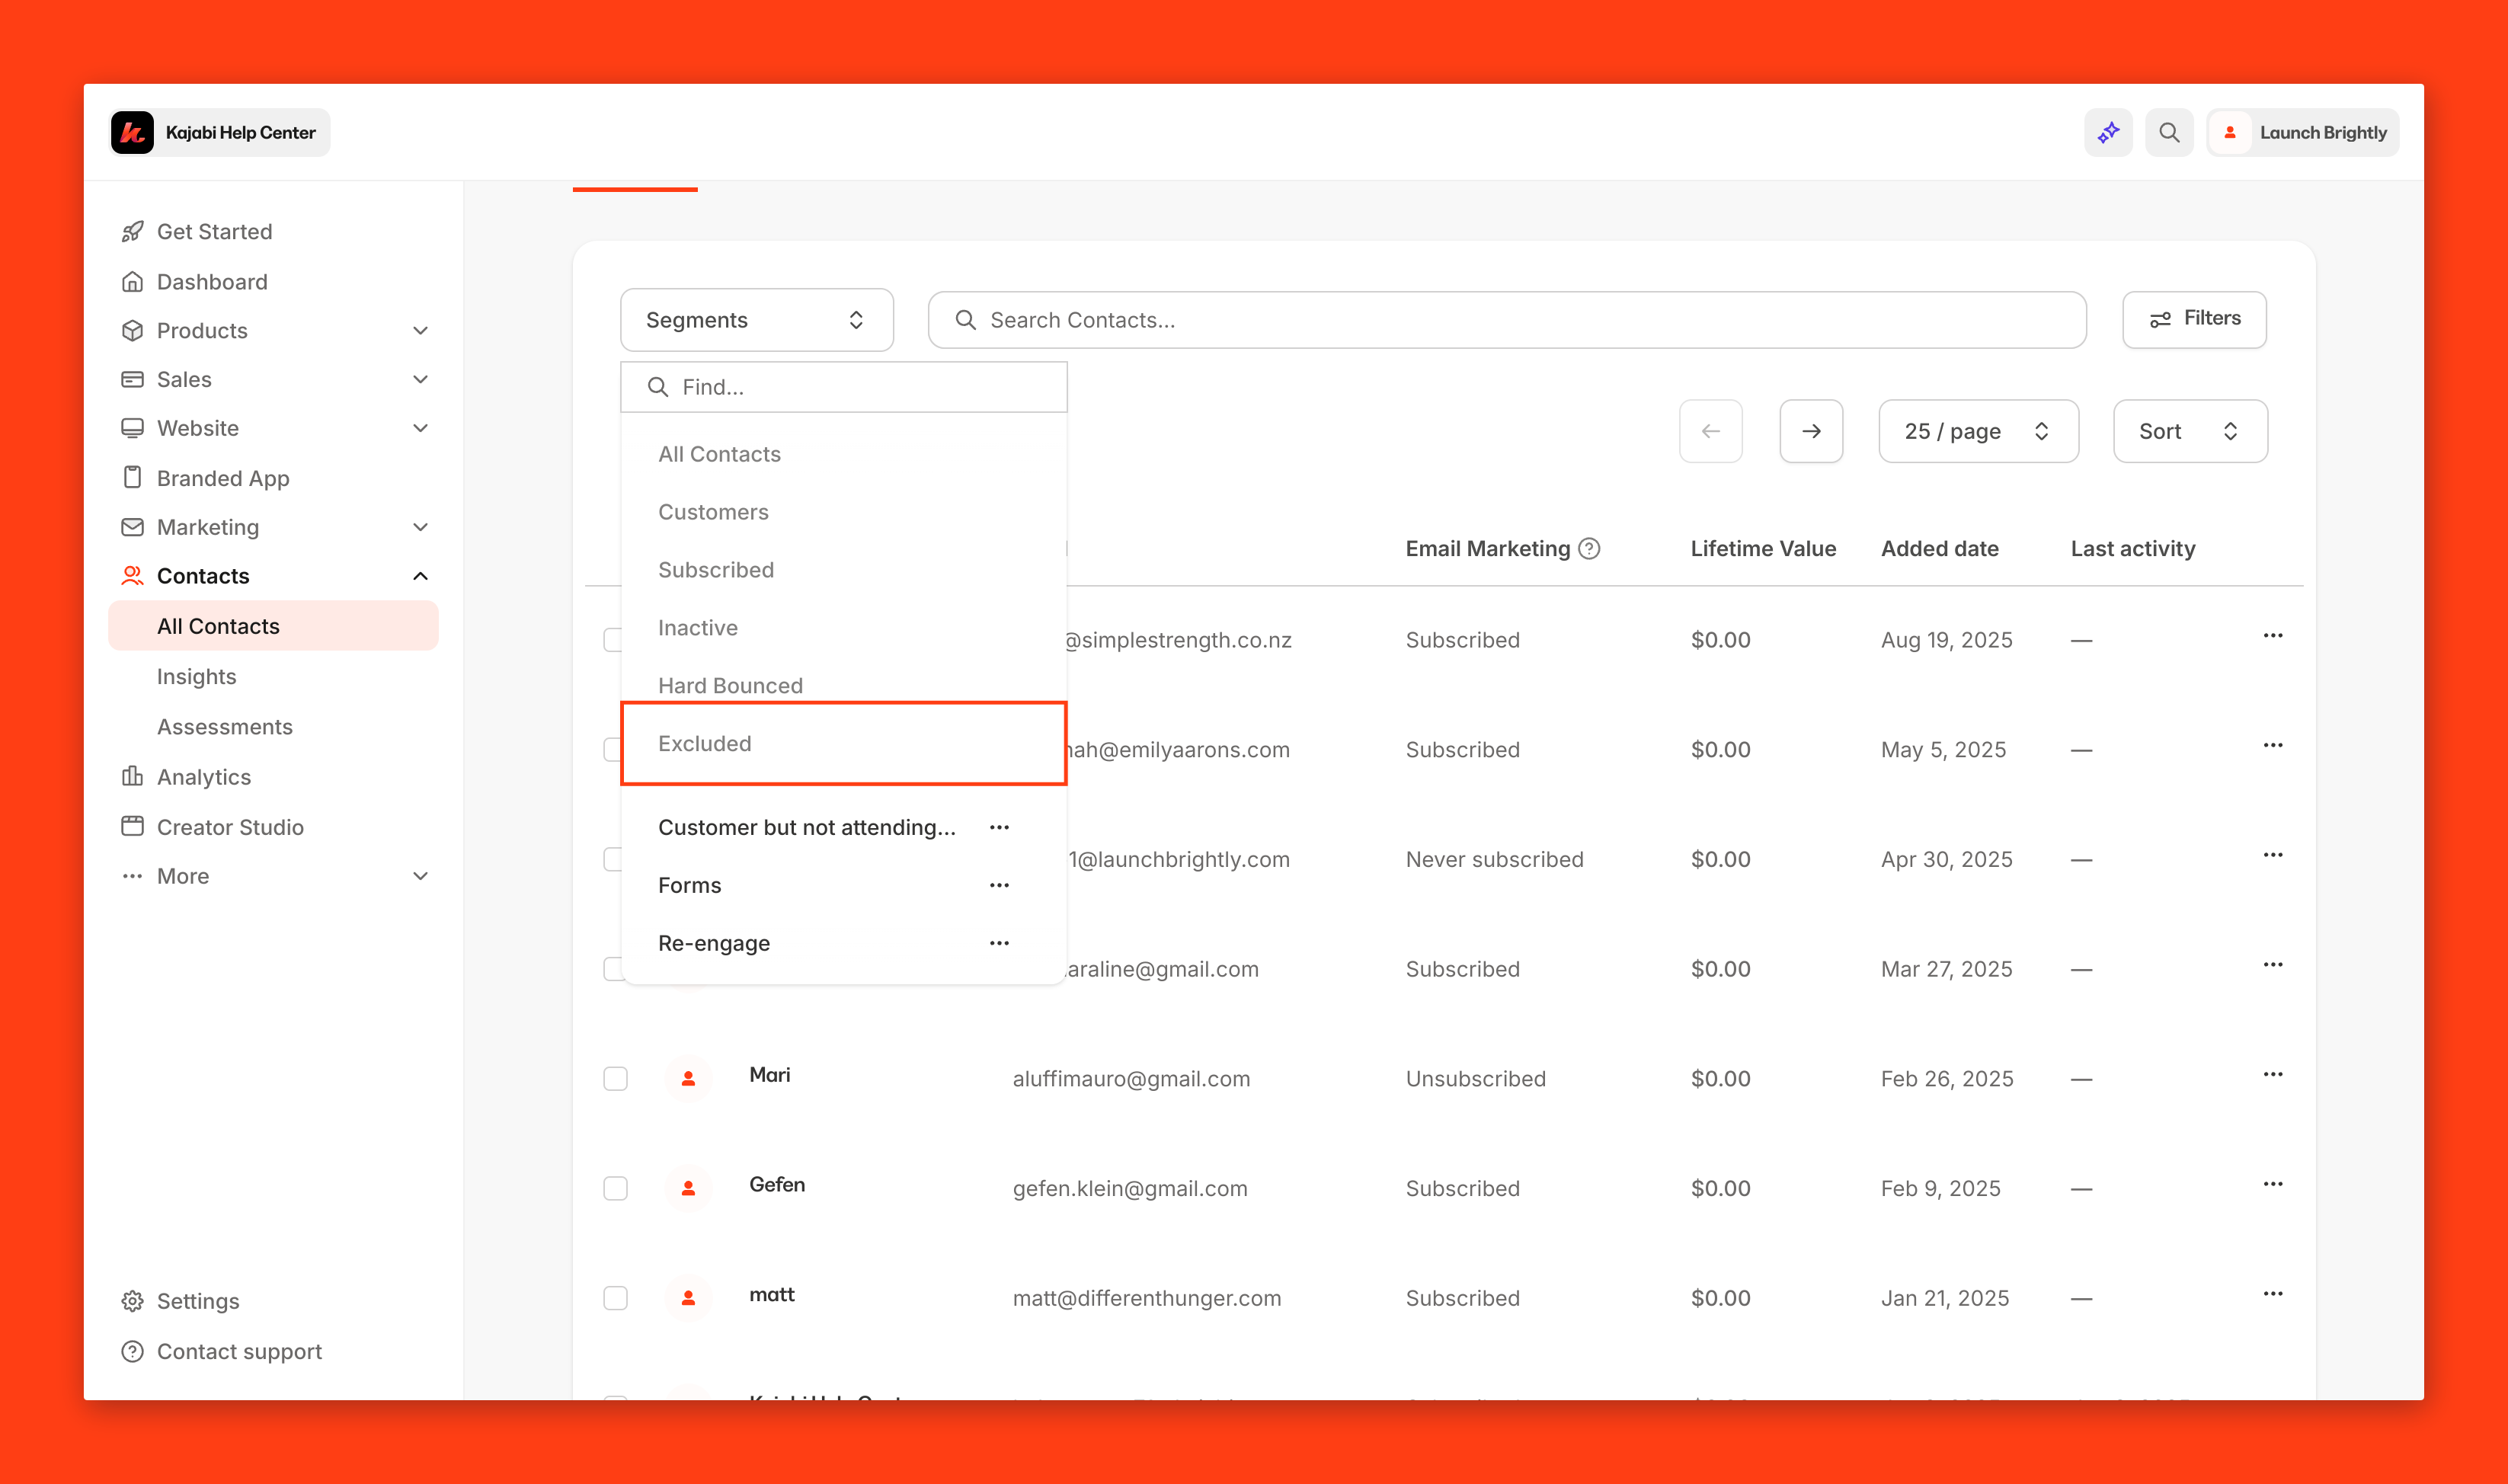Open the 25 / page dropdown
The width and height of the screenshot is (2508, 1484).
[x=1977, y=431]
